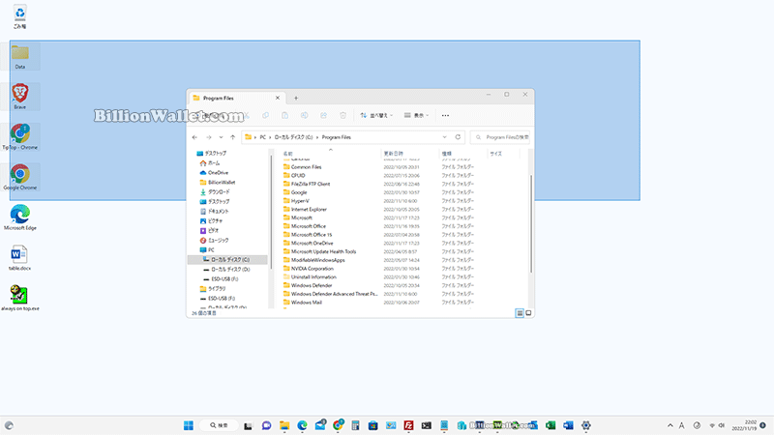Select ミュージック in navigation pane
Viewport: 774px width, 435px height.
214,240
